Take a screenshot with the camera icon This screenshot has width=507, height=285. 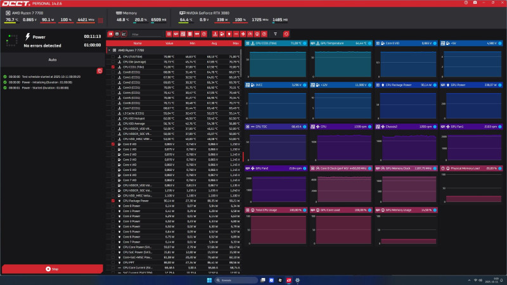tap(475, 3)
